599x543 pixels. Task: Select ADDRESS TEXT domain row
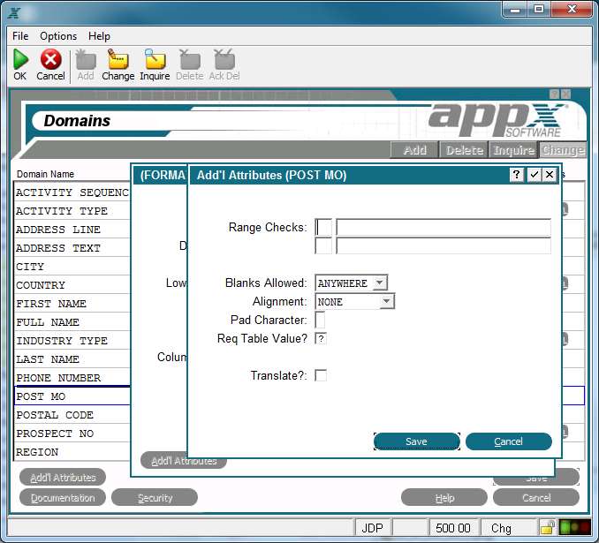[72, 248]
